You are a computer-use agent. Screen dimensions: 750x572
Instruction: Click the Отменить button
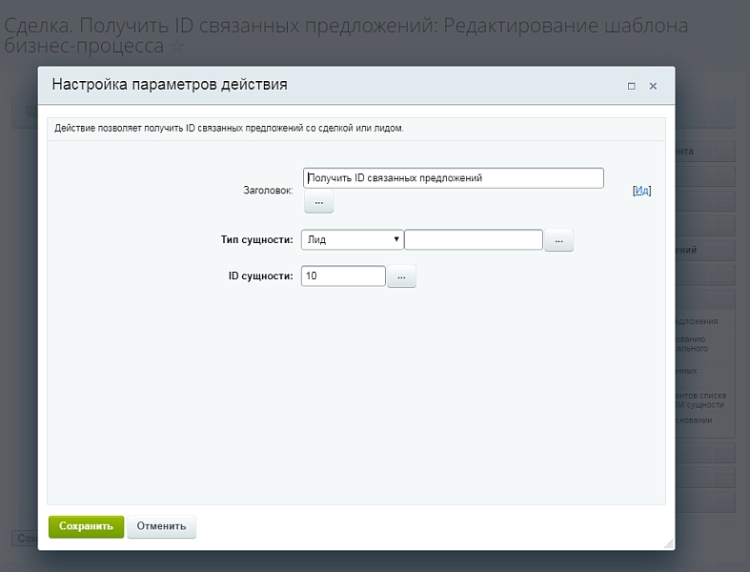161,526
